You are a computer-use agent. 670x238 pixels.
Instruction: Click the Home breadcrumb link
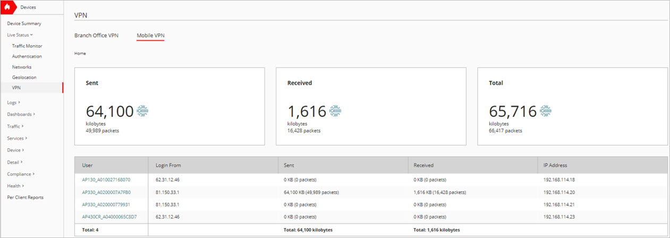(x=80, y=54)
